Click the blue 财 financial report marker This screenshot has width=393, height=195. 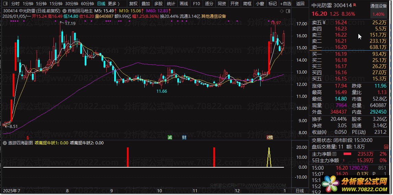click(184, 137)
